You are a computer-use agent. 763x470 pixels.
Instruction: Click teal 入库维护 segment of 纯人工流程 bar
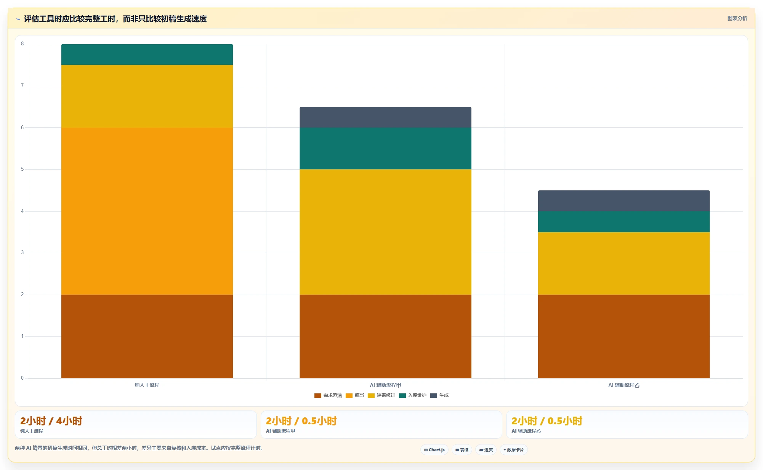[x=147, y=55]
